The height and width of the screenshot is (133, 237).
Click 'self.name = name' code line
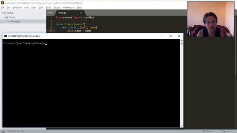[x=80, y=31]
